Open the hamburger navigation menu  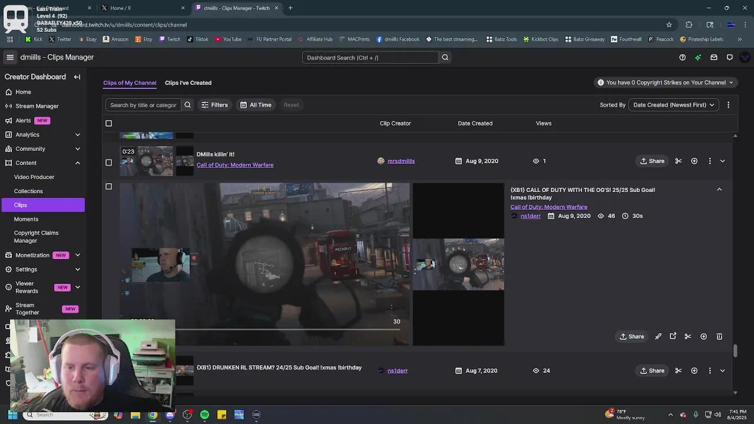(x=10, y=57)
